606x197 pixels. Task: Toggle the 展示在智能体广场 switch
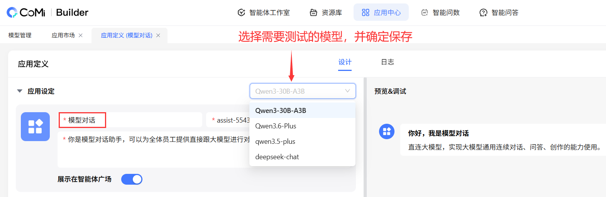coord(132,179)
